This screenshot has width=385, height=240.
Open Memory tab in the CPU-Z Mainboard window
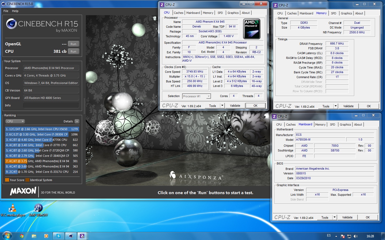click(x=320, y=125)
